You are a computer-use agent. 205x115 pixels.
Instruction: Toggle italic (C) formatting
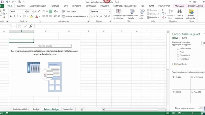[14, 16]
